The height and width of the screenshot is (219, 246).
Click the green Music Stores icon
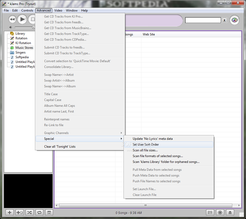[12, 48]
